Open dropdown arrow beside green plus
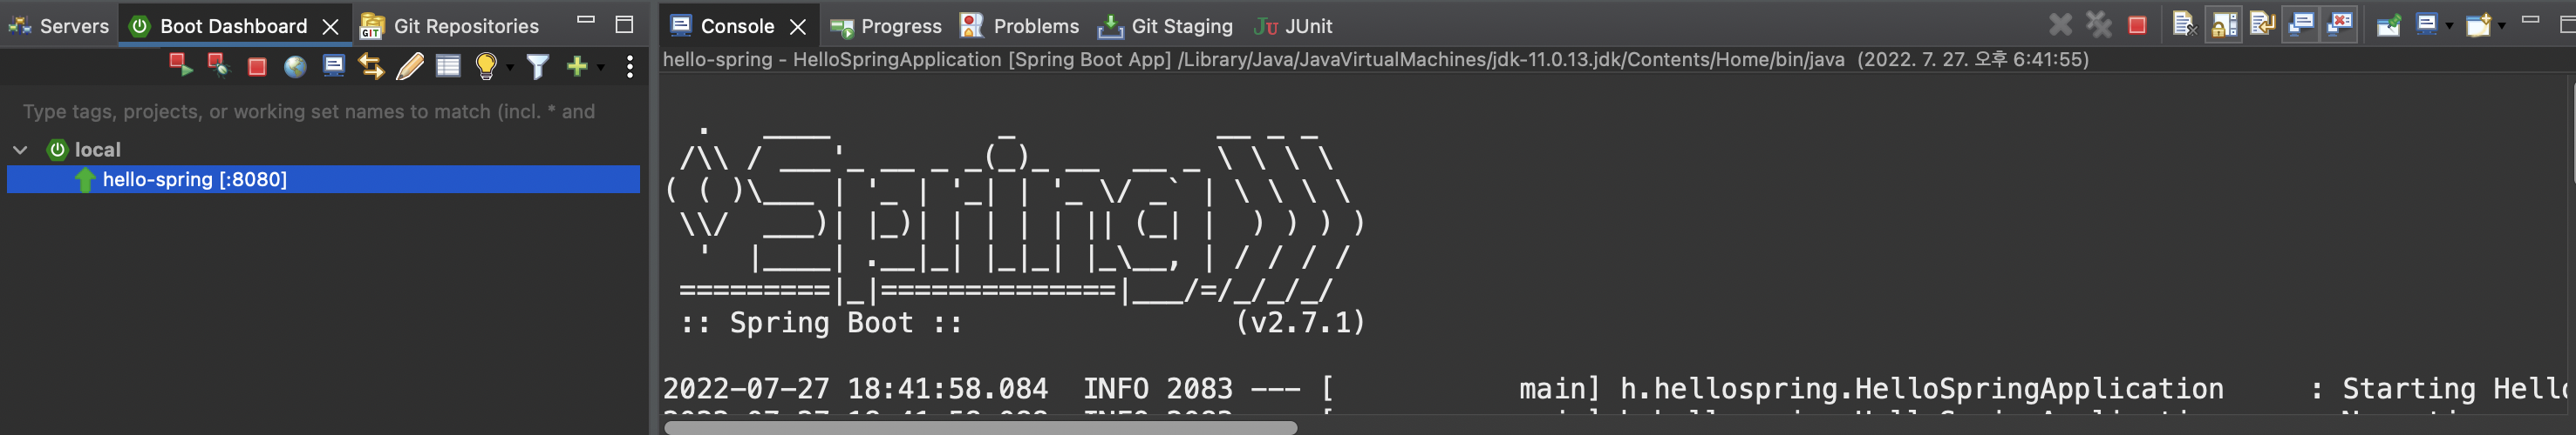Screen dimensions: 2576x435 (600, 68)
